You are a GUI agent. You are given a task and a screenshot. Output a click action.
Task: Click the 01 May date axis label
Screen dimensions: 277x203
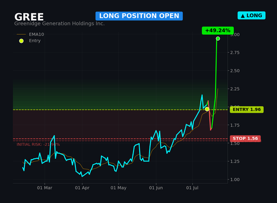pyautogui.click(x=119, y=188)
